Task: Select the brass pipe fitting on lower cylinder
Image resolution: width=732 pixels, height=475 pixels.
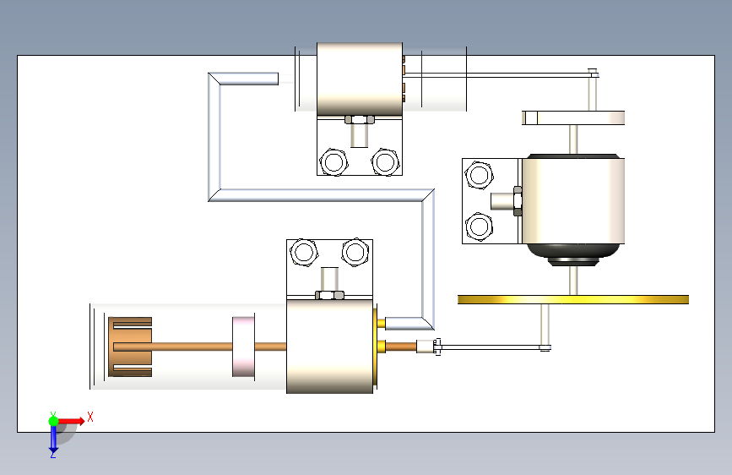Action: [x=382, y=323]
